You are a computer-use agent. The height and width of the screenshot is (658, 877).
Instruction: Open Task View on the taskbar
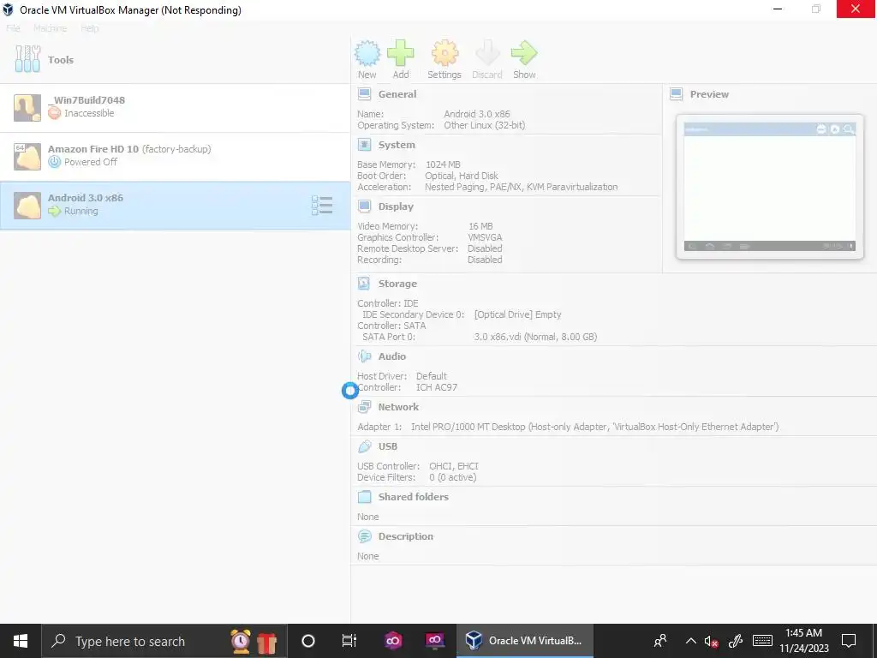[x=349, y=641]
